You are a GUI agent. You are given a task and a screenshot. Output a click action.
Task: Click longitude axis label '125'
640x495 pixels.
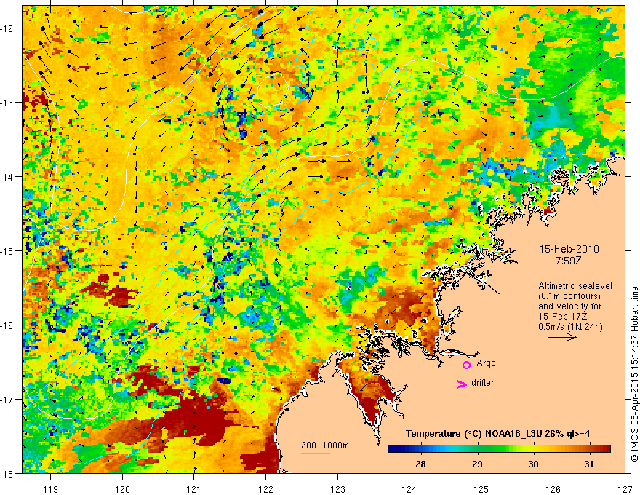pyautogui.click(x=481, y=489)
